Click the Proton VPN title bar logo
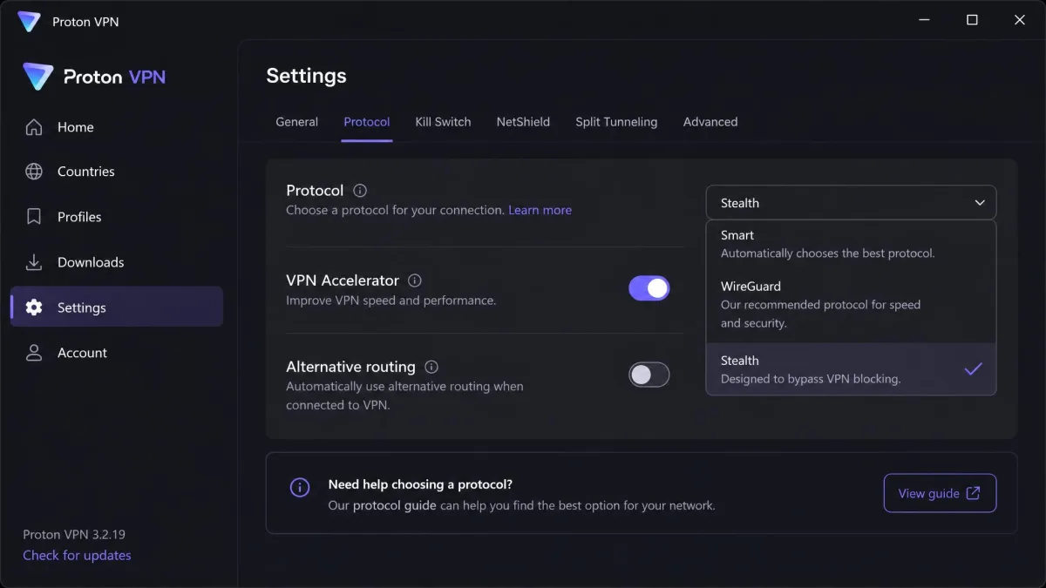Viewport: 1046px width, 588px height. 30,22
